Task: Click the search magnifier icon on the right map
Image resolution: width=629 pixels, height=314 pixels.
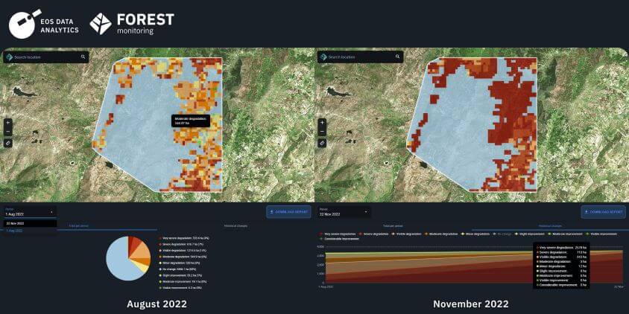Action: point(396,57)
